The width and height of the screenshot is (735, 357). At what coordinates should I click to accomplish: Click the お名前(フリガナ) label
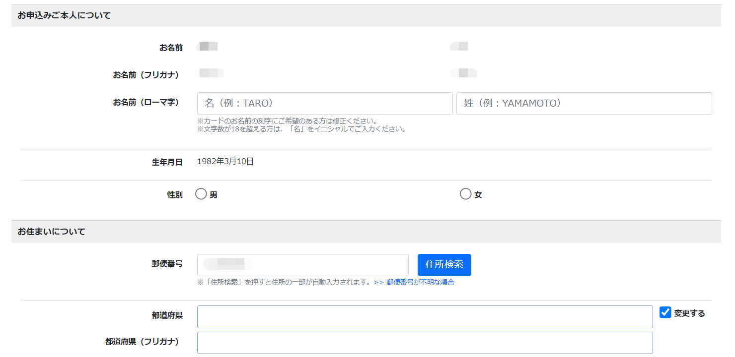146,75
